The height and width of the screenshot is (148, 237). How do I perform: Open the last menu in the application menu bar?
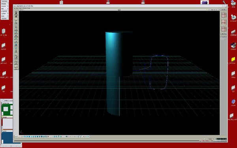pyautogui.click(x=28, y=8)
